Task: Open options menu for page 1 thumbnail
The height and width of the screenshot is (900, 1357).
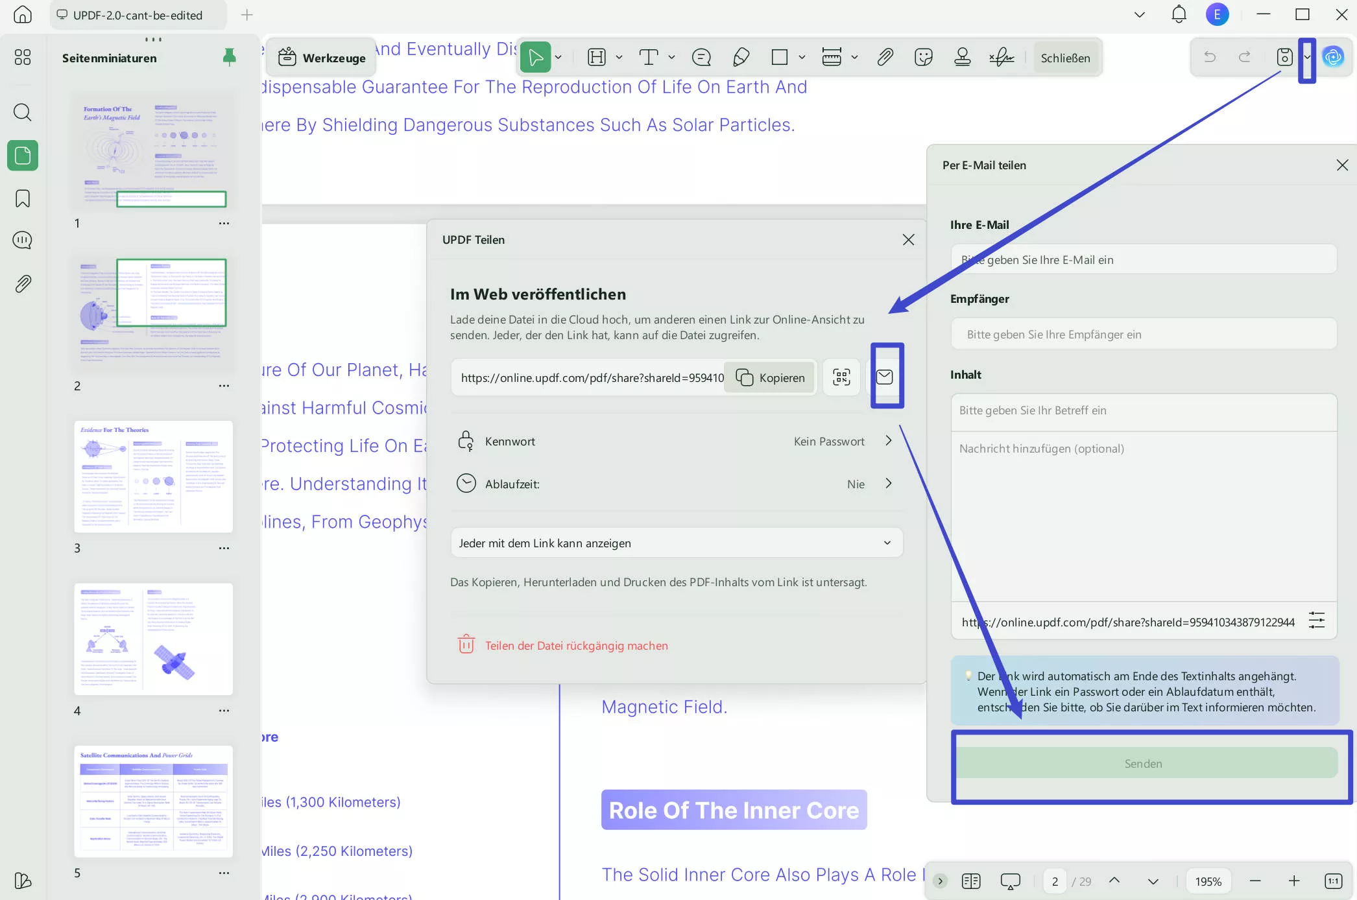Action: (x=224, y=223)
